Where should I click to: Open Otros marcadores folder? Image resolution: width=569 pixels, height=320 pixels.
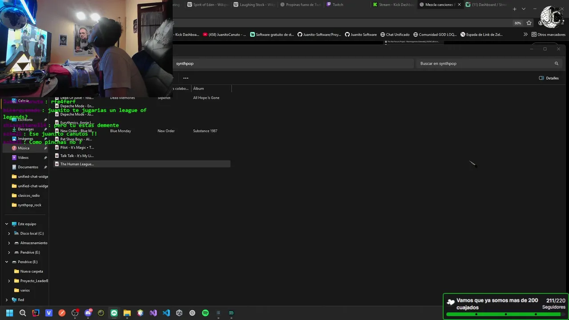(x=549, y=35)
